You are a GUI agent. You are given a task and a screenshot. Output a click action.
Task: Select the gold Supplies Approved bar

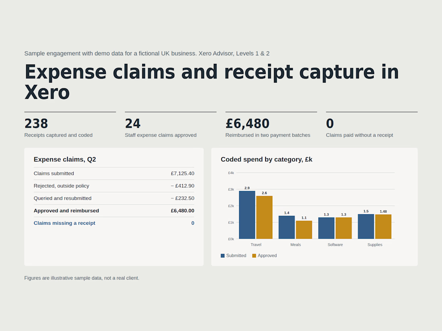click(383, 227)
